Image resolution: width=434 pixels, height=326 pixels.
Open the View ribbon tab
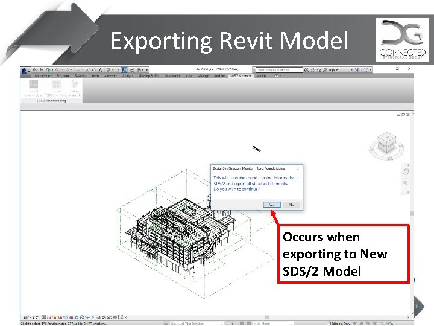(x=189, y=76)
